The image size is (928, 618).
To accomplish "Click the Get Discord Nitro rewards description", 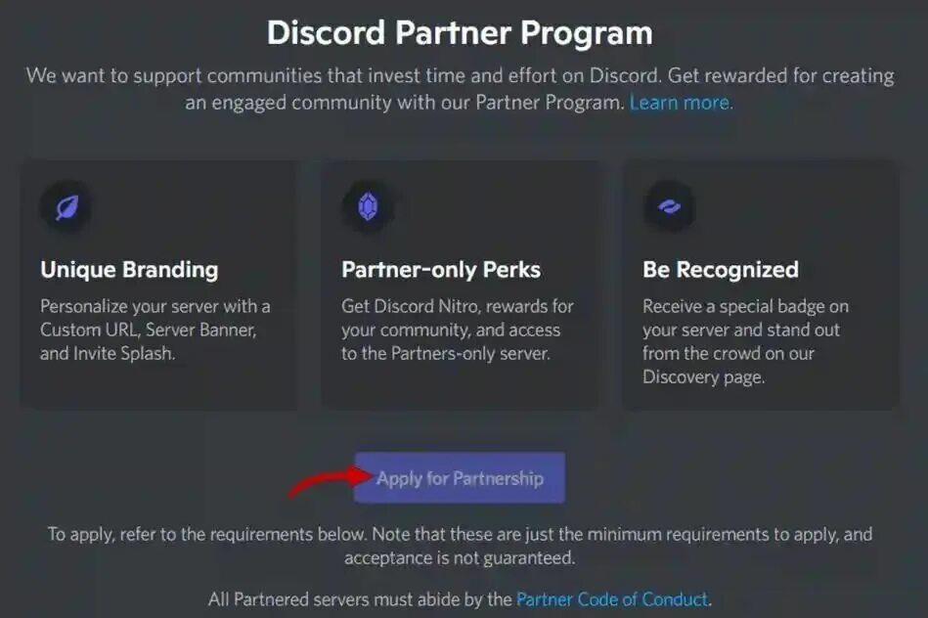I will coord(458,330).
